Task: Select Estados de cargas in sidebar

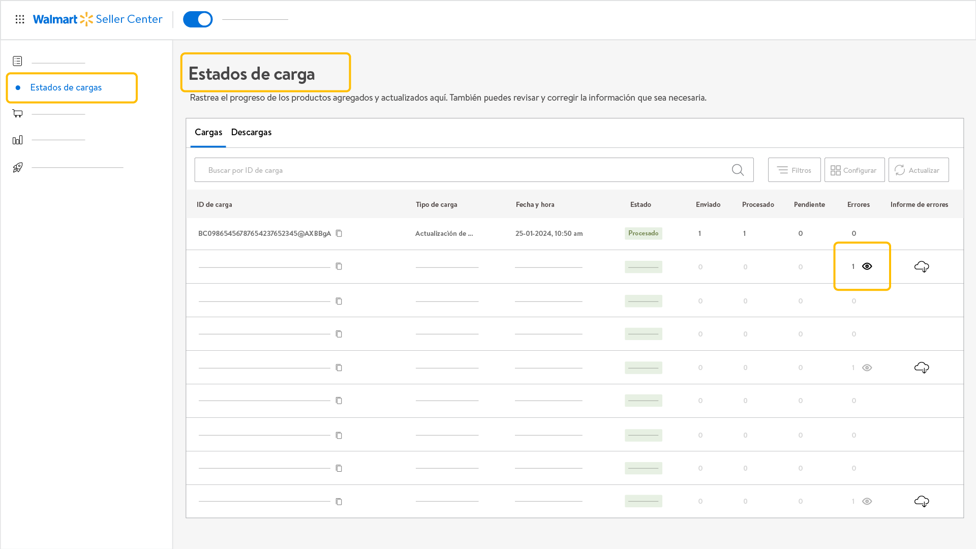Action: (66, 87)
